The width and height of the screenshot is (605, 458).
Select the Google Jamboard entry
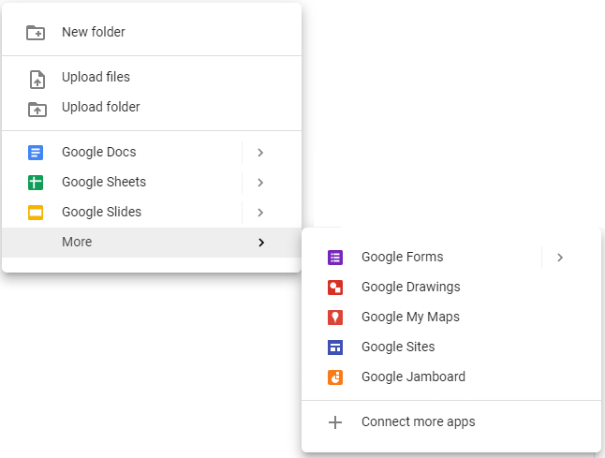451,377
